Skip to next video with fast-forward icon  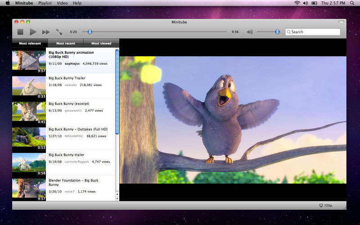tap(46, 32)
